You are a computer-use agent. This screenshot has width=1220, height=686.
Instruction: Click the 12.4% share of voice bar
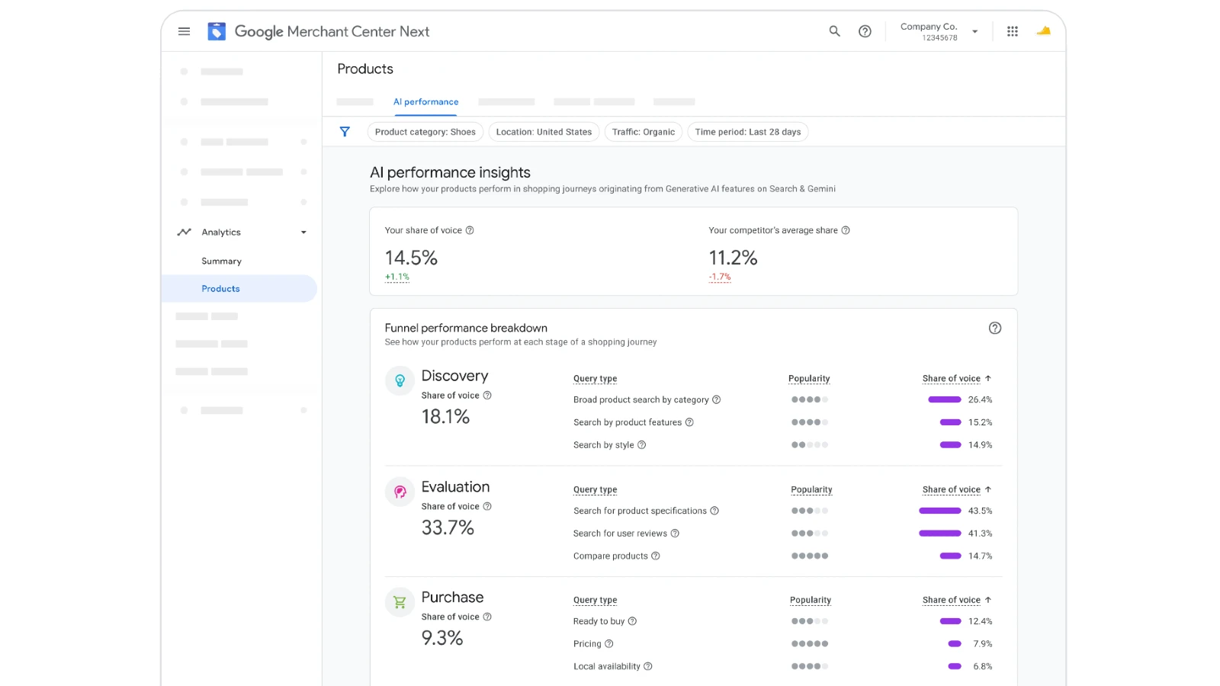(x=951, y=621)
